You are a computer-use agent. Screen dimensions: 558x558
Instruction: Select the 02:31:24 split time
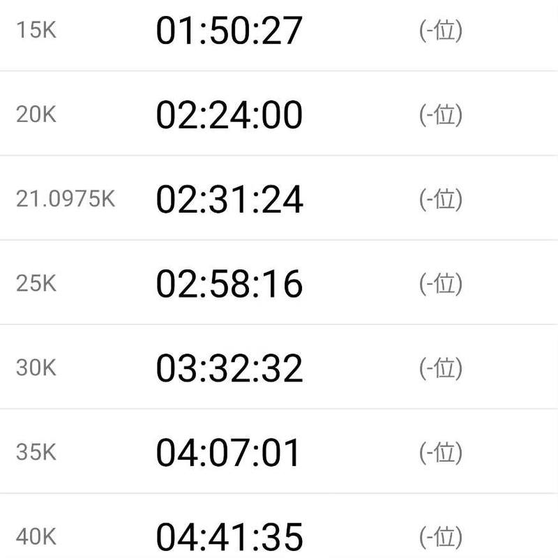[229, 199]
